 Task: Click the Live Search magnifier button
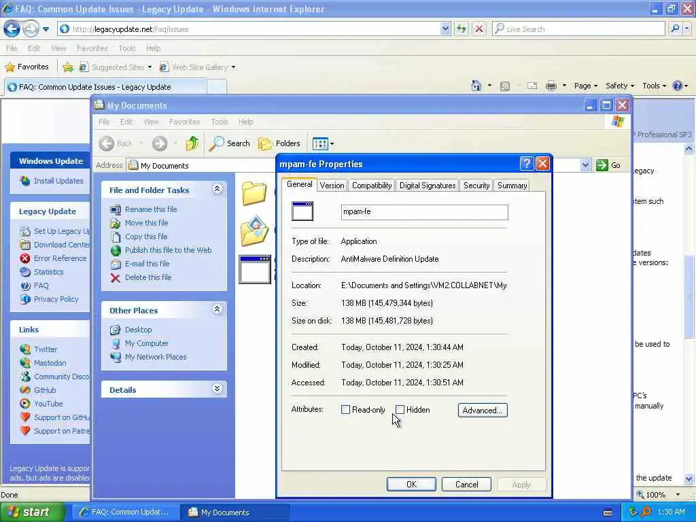coord(675,29)
